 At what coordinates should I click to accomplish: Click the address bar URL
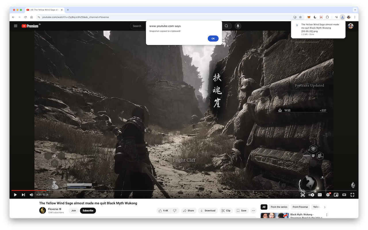(76, 17)
